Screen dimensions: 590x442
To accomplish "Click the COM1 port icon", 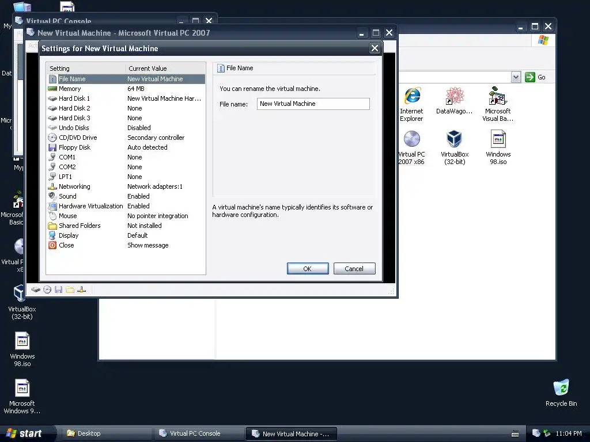I will (52, 157).
